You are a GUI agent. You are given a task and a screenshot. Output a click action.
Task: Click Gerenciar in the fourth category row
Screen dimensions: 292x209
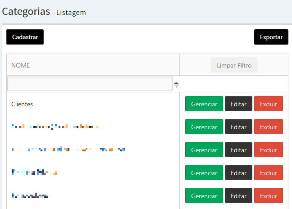[x=204, y=173]
